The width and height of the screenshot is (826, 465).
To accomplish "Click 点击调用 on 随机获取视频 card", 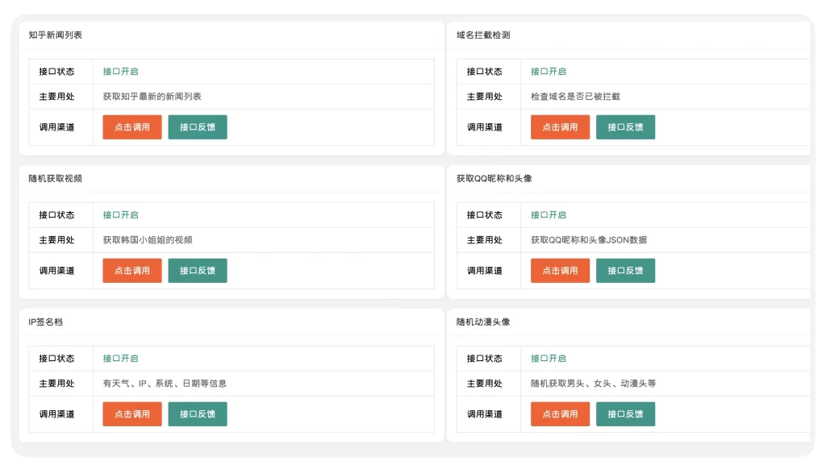I will [x=131, y=270].
